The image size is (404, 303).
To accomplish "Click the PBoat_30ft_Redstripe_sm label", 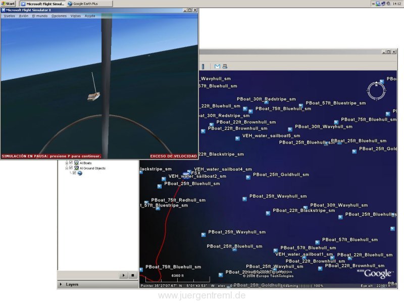I will click(x=266, y=99).
